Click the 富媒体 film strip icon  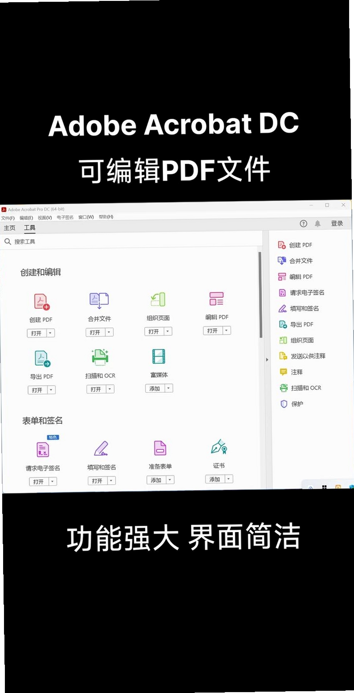click(158, 356)
